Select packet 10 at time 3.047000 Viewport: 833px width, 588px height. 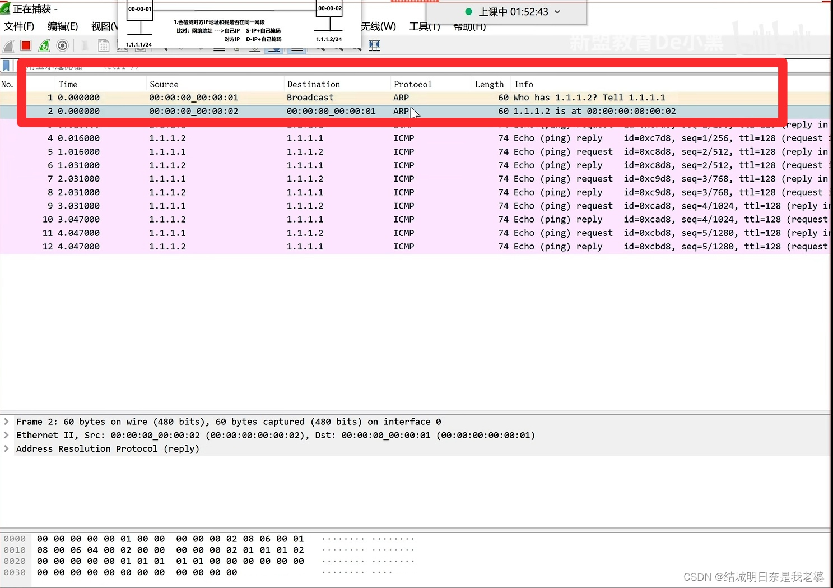click(x=415, y=219)
